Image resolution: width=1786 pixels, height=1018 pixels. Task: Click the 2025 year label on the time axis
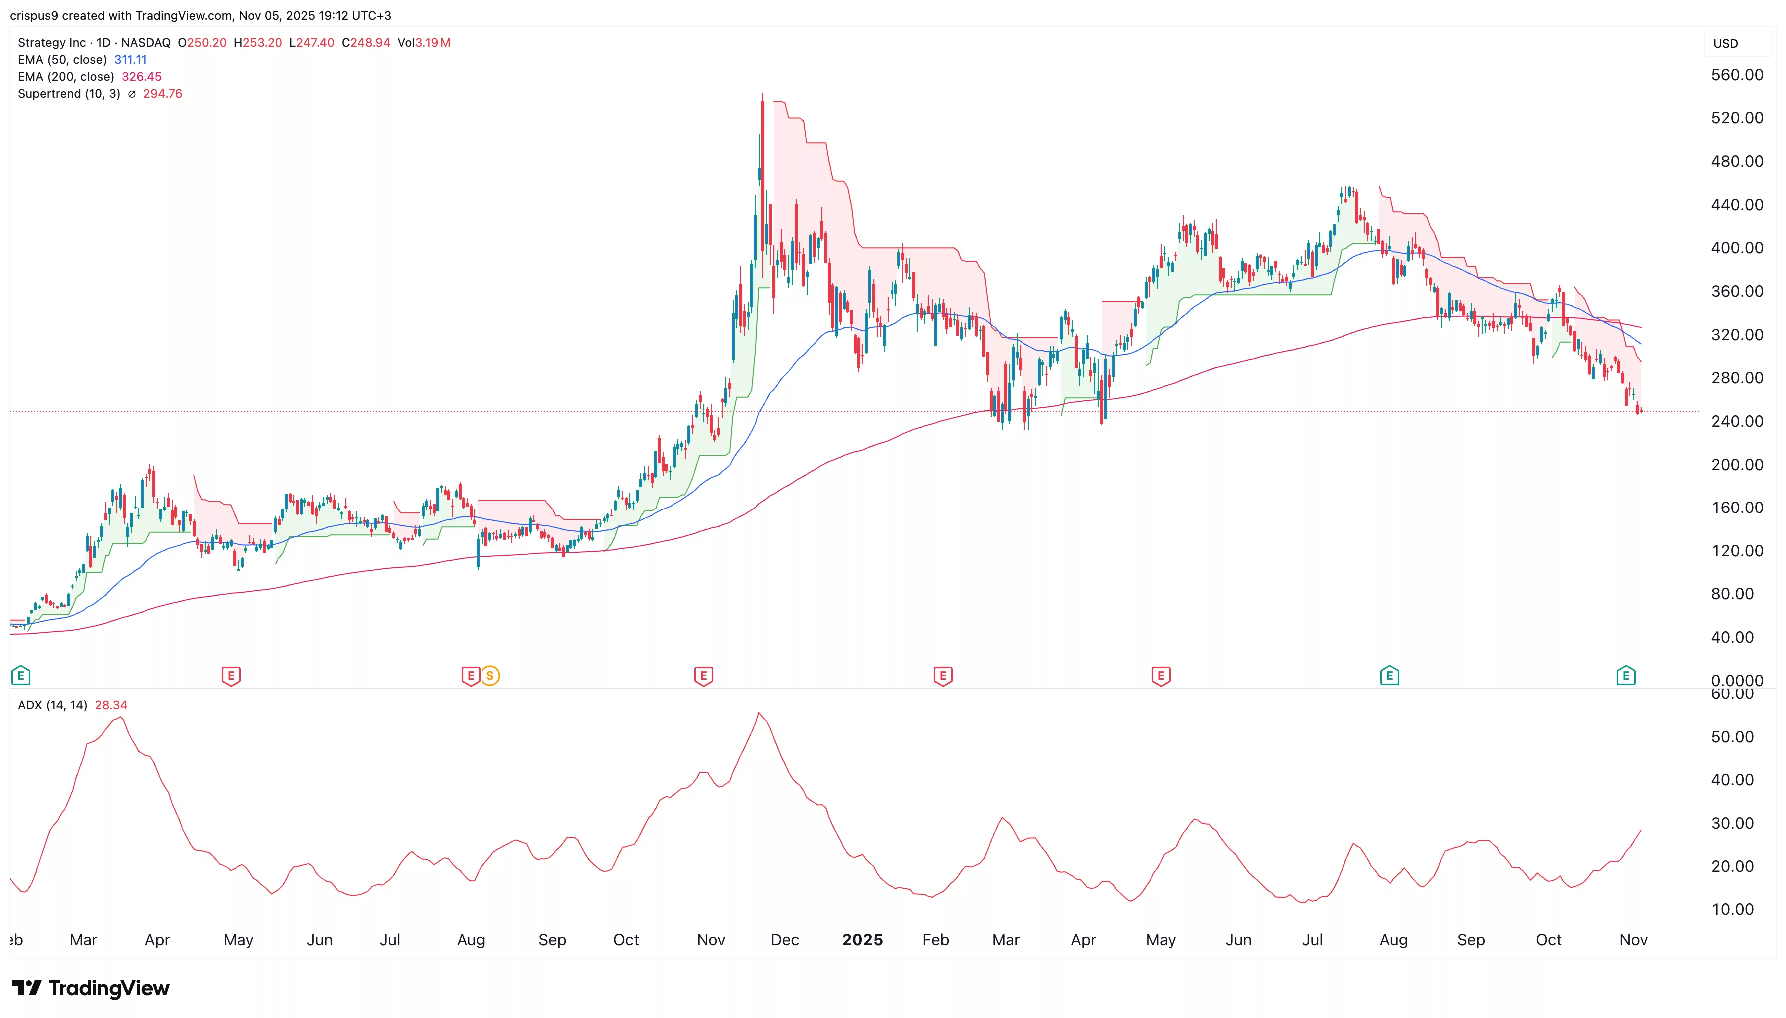pos(862,940)
